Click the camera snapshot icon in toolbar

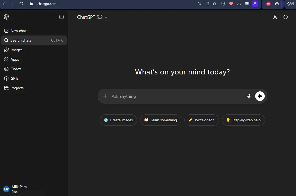(x=215, y=4)
